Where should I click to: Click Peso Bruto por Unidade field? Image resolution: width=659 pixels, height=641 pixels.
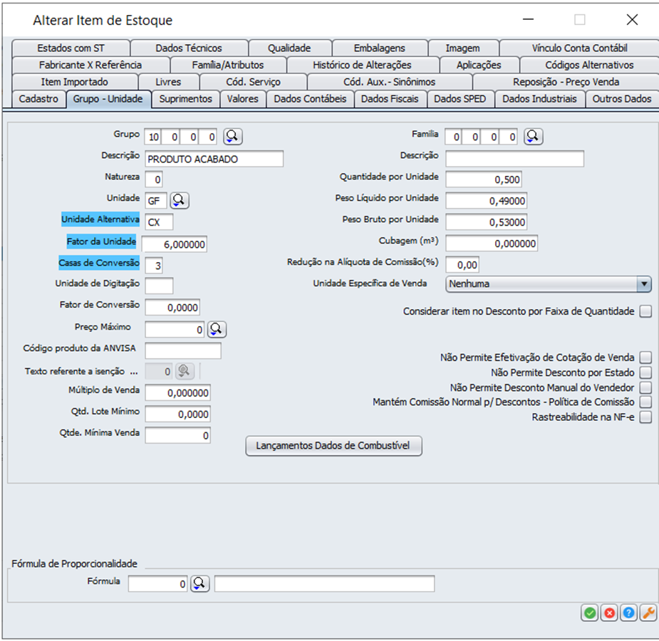(487, 222)
